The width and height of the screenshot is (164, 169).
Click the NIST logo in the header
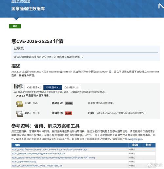[x=161, y=6]
